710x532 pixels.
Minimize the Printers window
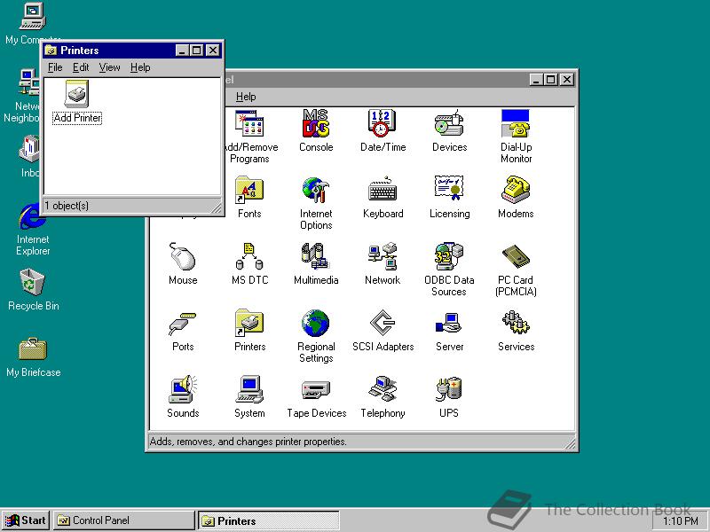[183, 51]
